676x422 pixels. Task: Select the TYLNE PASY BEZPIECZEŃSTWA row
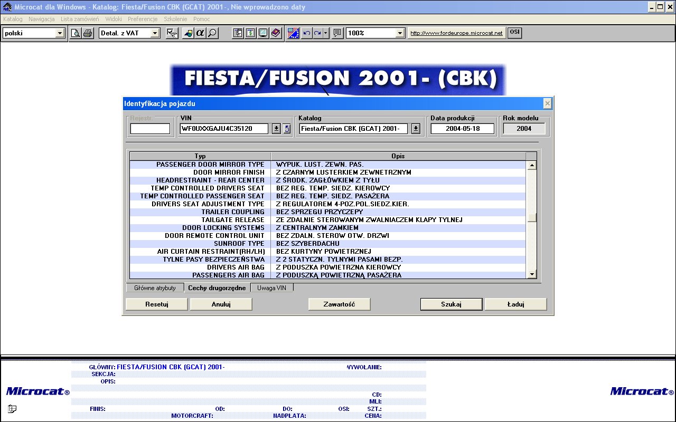[x=328, y=260]
